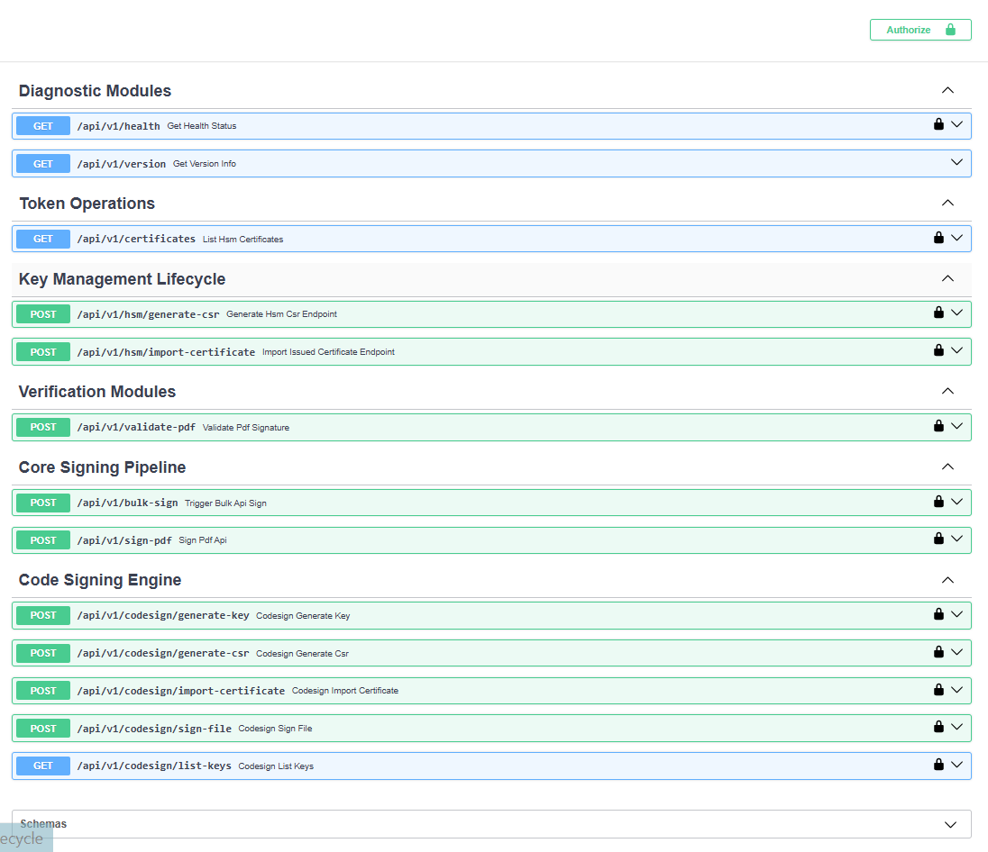Collapse the Code Signing Engine section
Screen dimensions: 988x852
click(947, 580)
